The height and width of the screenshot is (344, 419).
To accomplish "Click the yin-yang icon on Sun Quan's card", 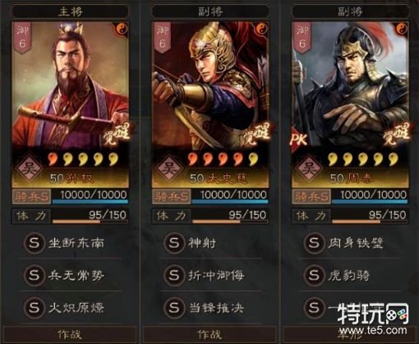I will pos(122,29).
